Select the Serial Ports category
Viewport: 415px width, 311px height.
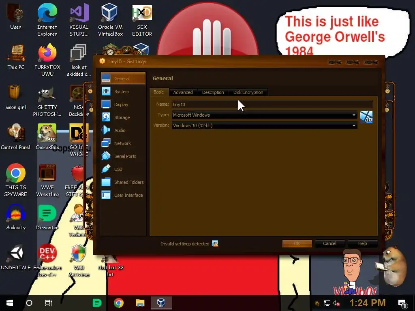pyautogui.click(x=123, y=156)
